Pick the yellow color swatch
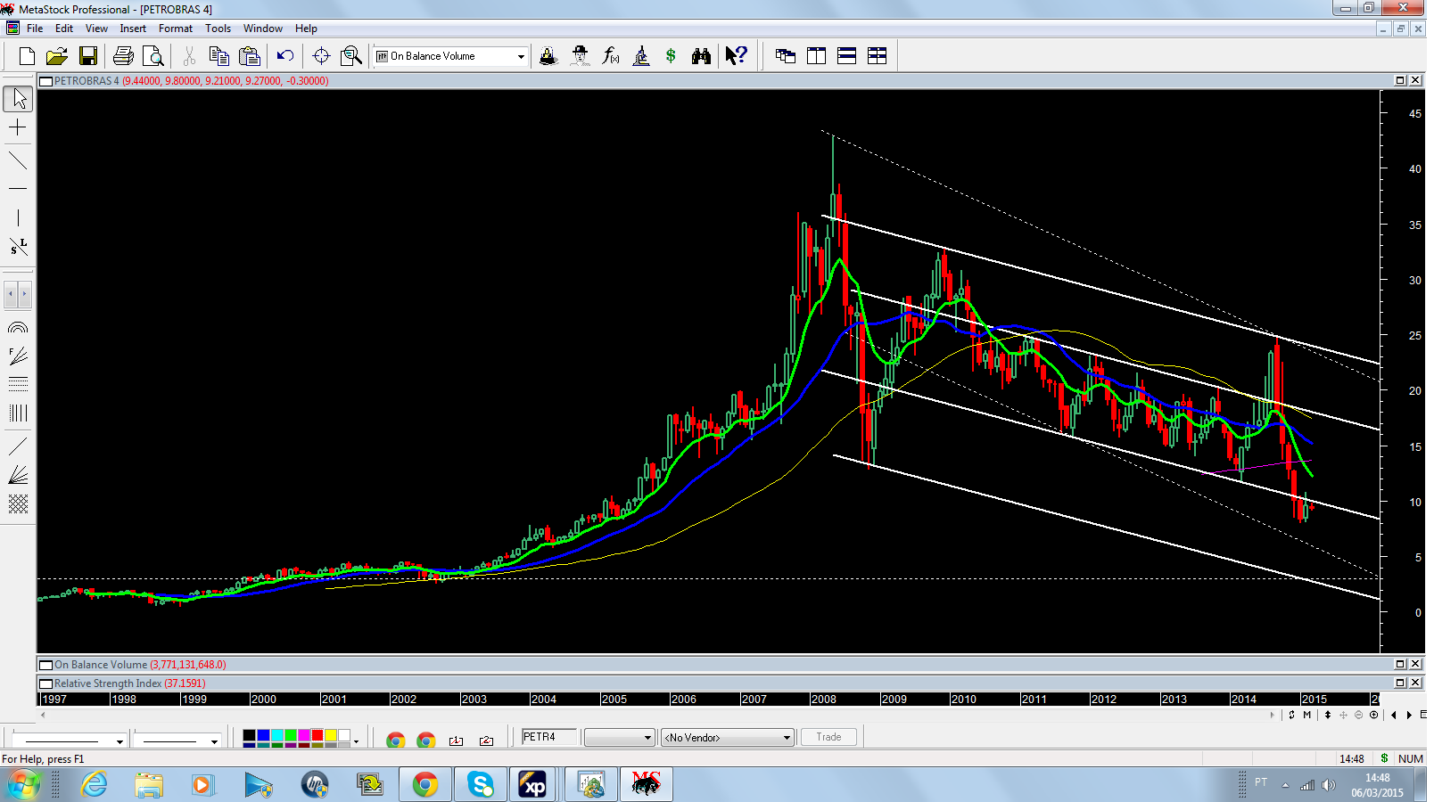Viewport: 1434px width, 802px height. pos(330,736)
